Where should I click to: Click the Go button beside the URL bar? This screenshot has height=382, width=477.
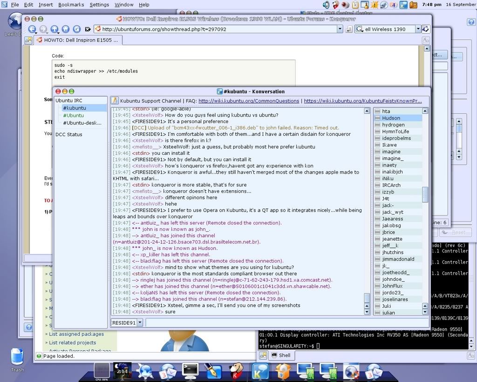(348, 29)
